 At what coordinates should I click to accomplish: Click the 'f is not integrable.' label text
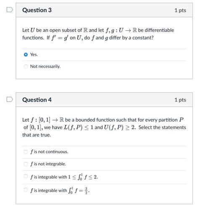[x=48, y=164]
